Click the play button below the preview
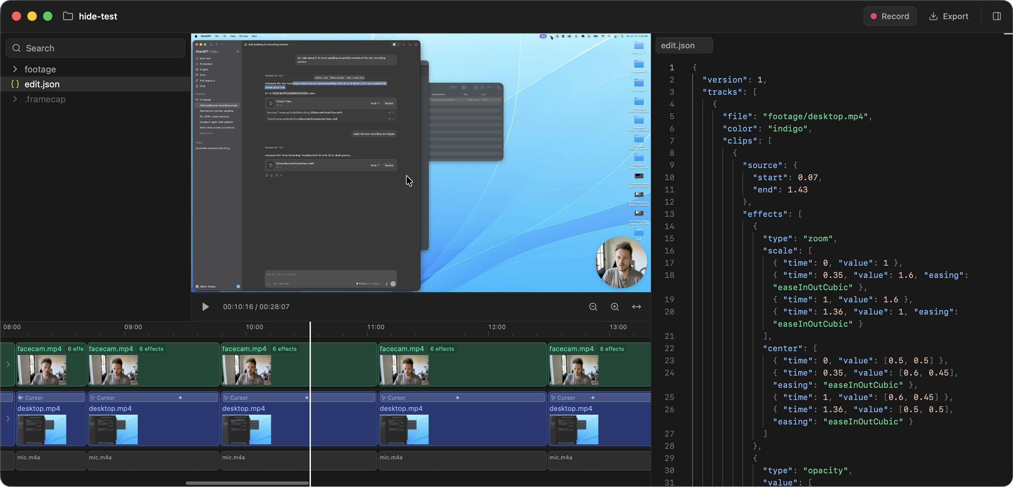 [x=205, y=307]
